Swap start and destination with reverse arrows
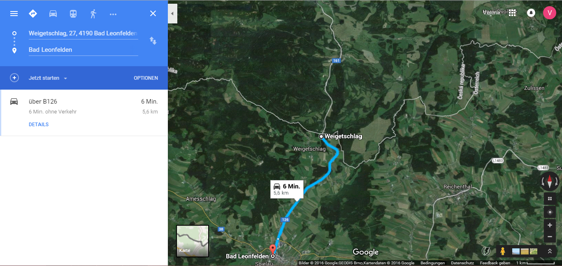562x266 pixels. [x=153, y=41]
